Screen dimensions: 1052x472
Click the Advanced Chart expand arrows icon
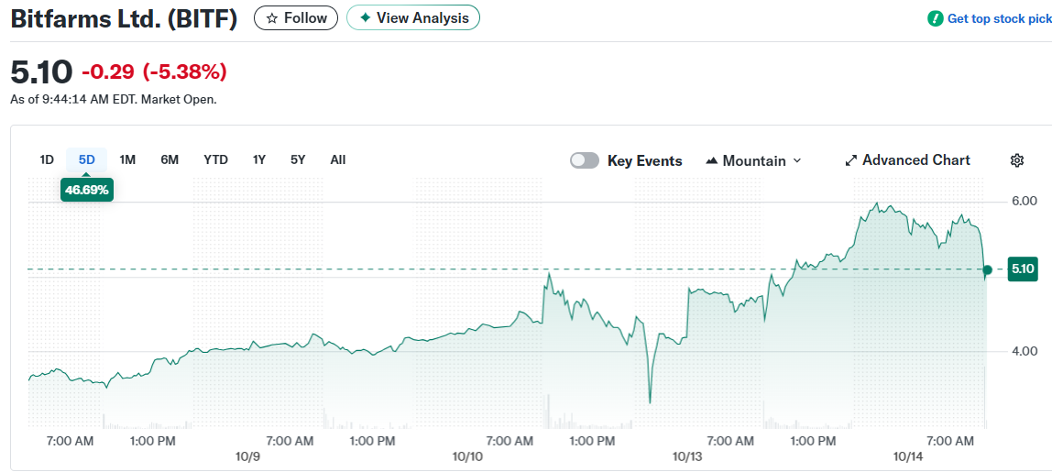851,160
